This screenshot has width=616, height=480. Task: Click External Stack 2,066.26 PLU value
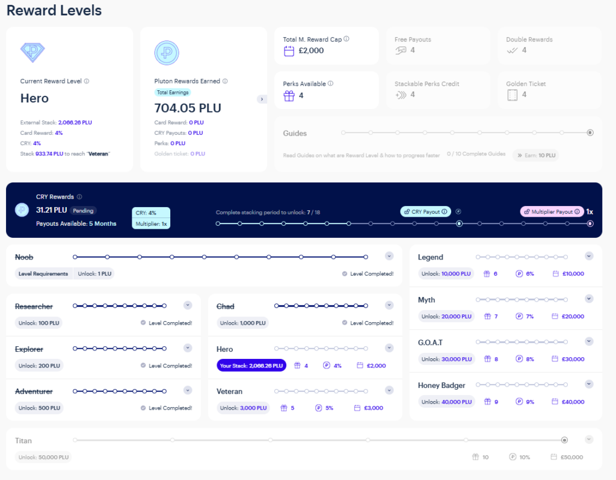(x=75, y=122)
